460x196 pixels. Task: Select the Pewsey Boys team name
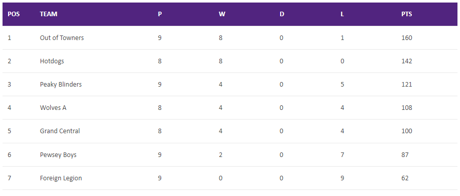point(58,154)
